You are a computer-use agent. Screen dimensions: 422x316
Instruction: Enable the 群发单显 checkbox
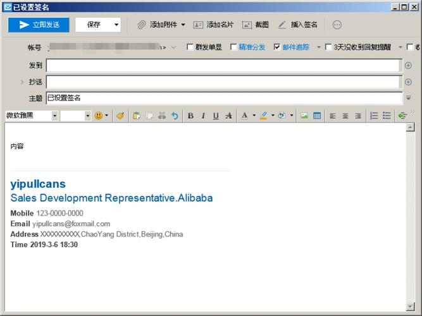(x=190, y=47)
